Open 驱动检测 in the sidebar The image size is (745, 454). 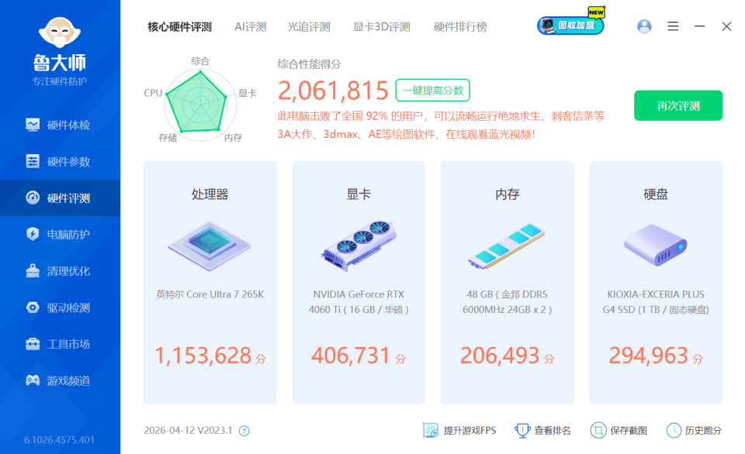coord(58,307)
